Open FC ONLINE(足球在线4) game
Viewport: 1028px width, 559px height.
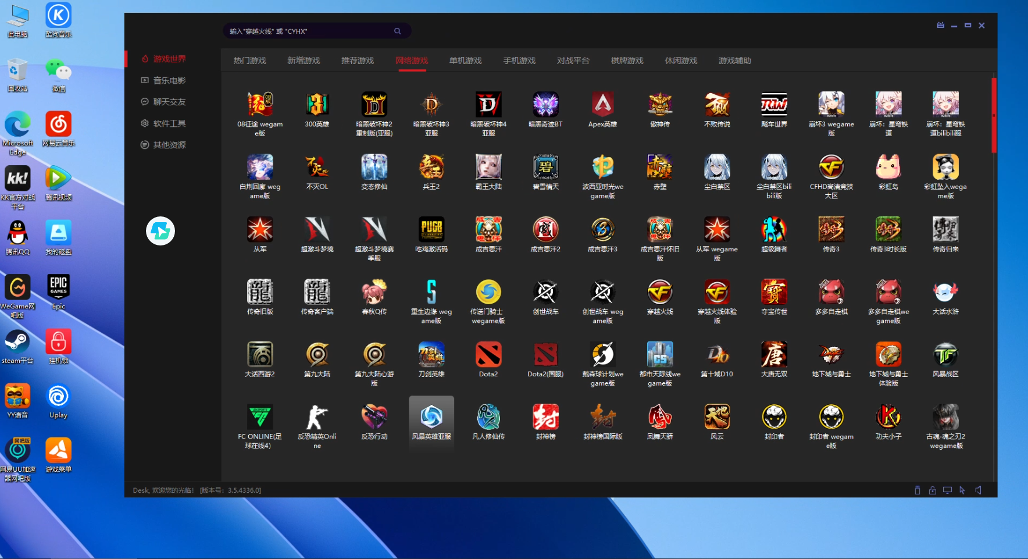[x=260, y=417]
